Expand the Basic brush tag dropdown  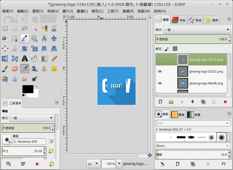(193, 146)
